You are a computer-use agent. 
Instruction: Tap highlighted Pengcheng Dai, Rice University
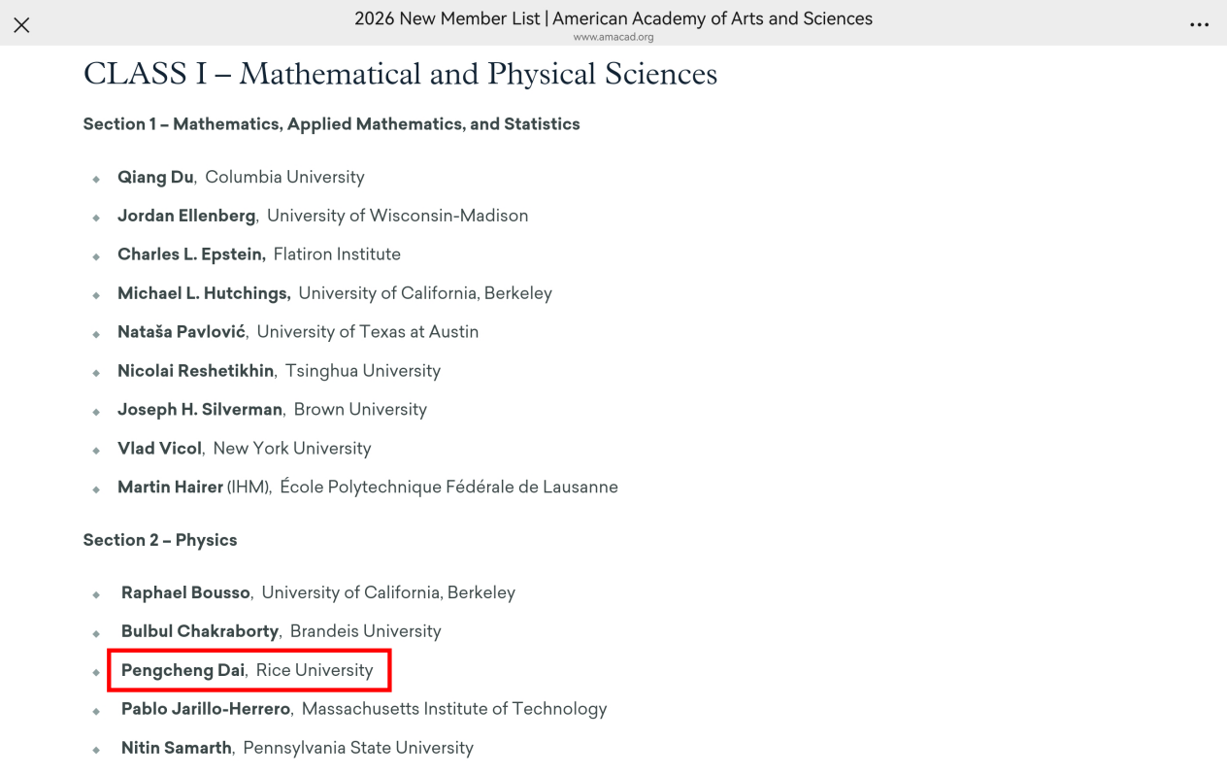tap(247, 670)
